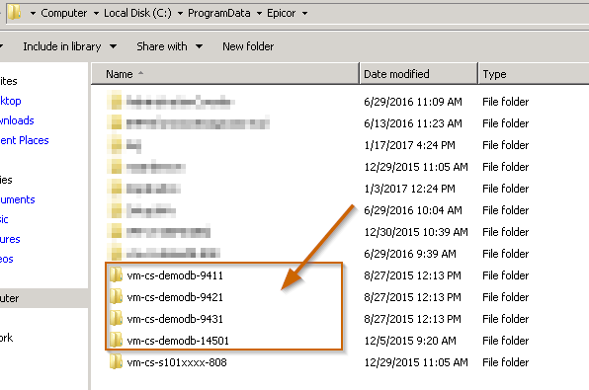
Task: Click Local Disk (C:) in the breadcrumb
Action: pos(137,13)
